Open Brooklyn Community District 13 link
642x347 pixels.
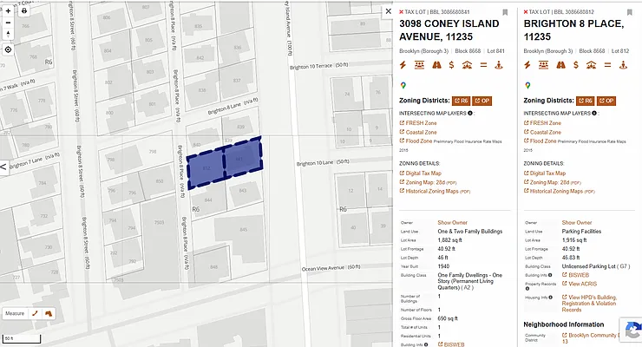click(590, 338)
